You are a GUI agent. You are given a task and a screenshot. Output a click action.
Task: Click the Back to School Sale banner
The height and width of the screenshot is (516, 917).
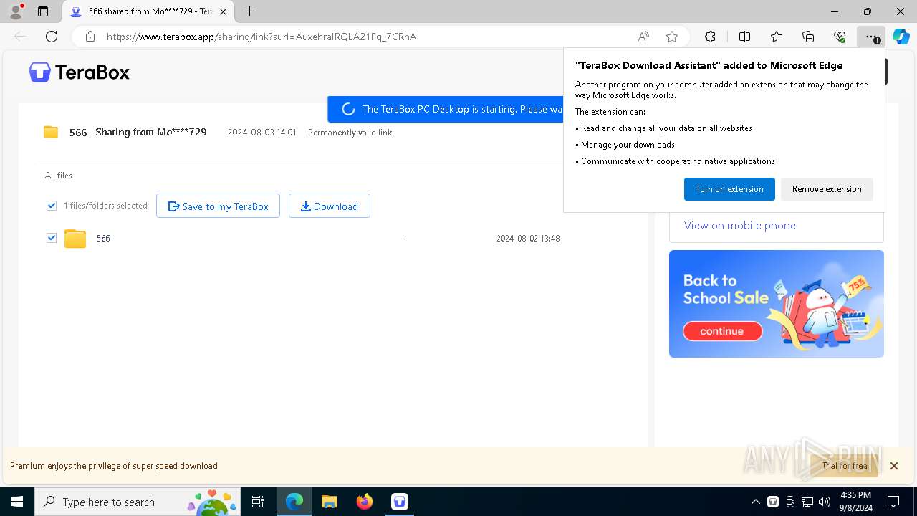[777, 304]
